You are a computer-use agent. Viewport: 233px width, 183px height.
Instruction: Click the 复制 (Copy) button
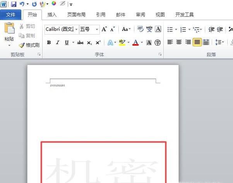[x=27, y=36]
